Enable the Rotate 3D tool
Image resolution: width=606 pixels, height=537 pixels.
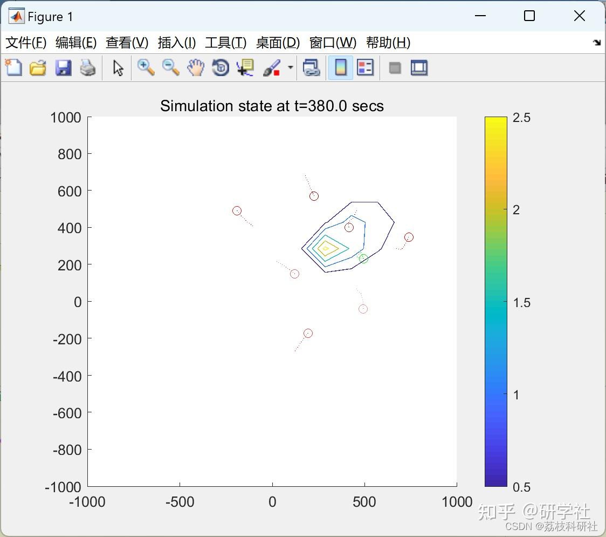pos(221,67)
